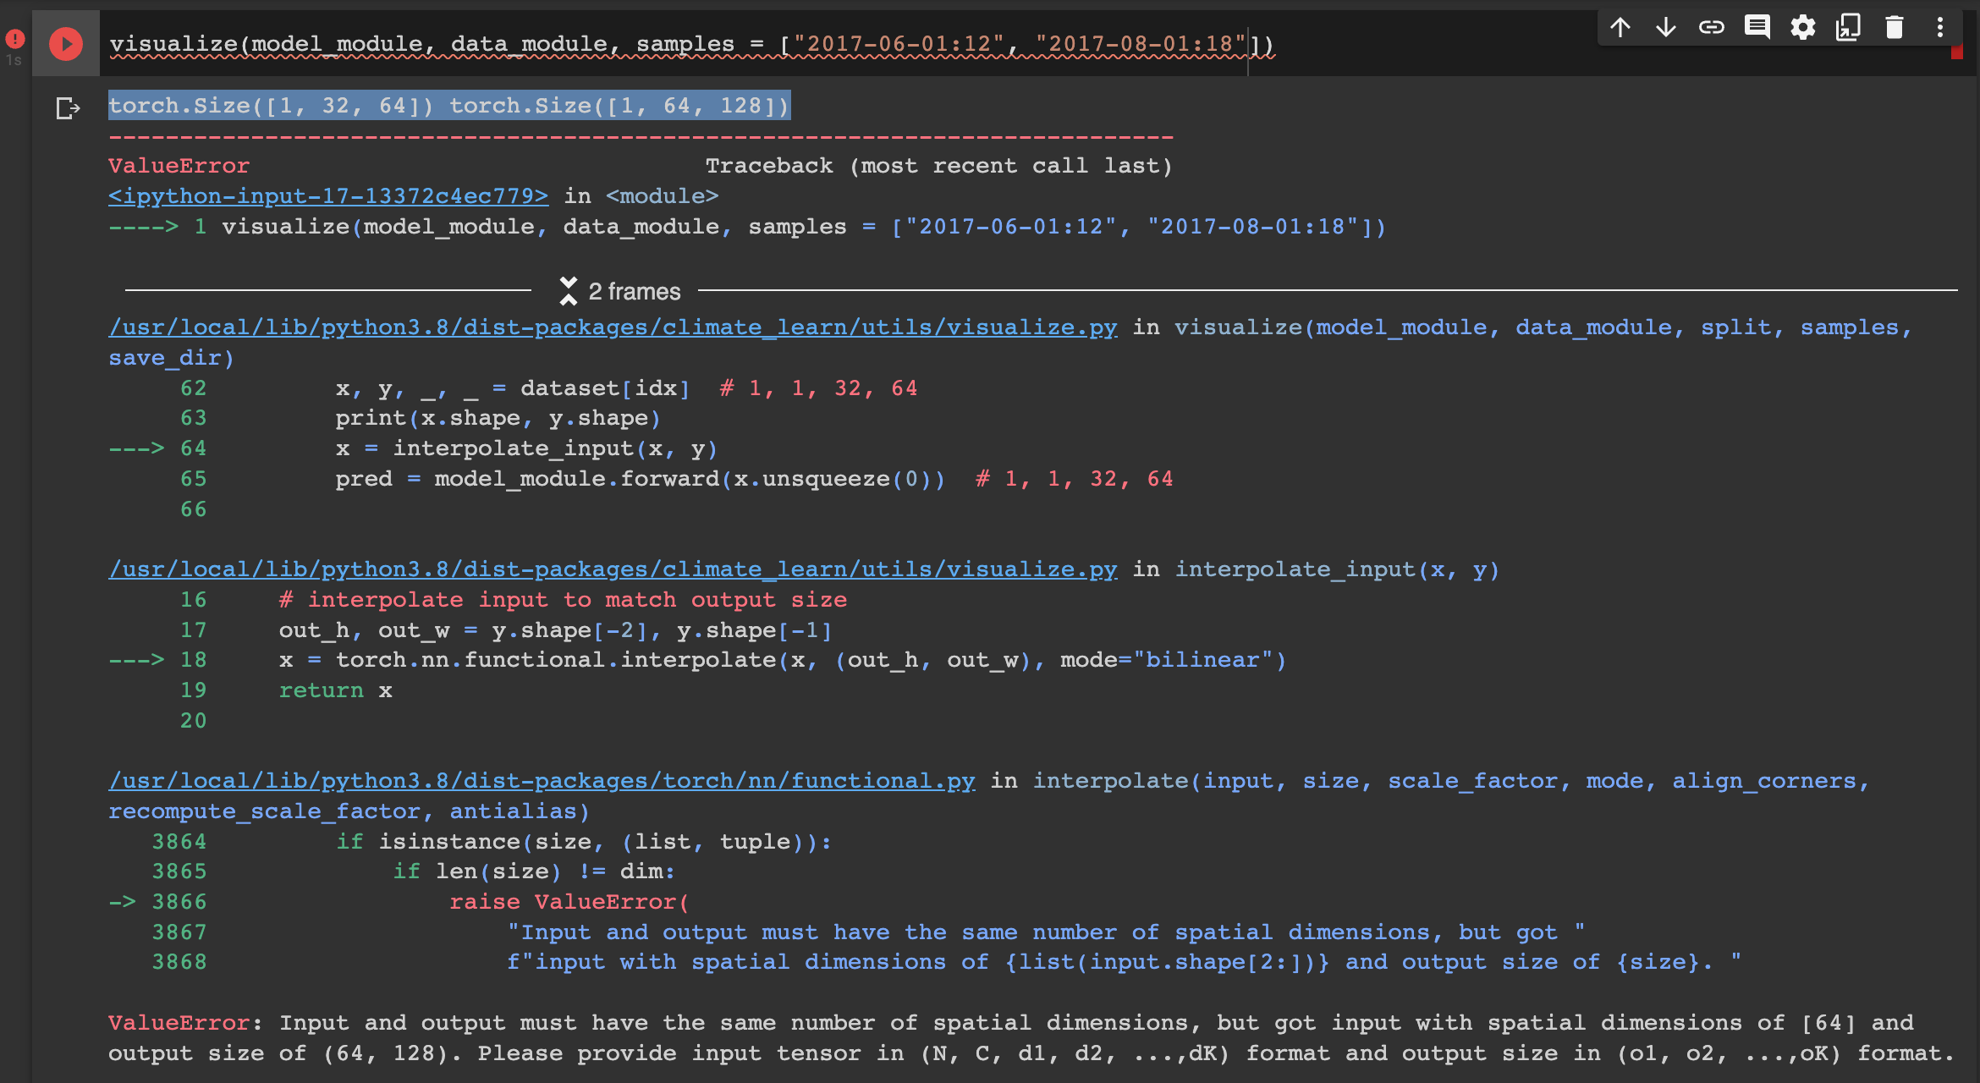Expand the 2 frames traceback section
This screenshot has width=1980, height=1083.
[620, 291]
